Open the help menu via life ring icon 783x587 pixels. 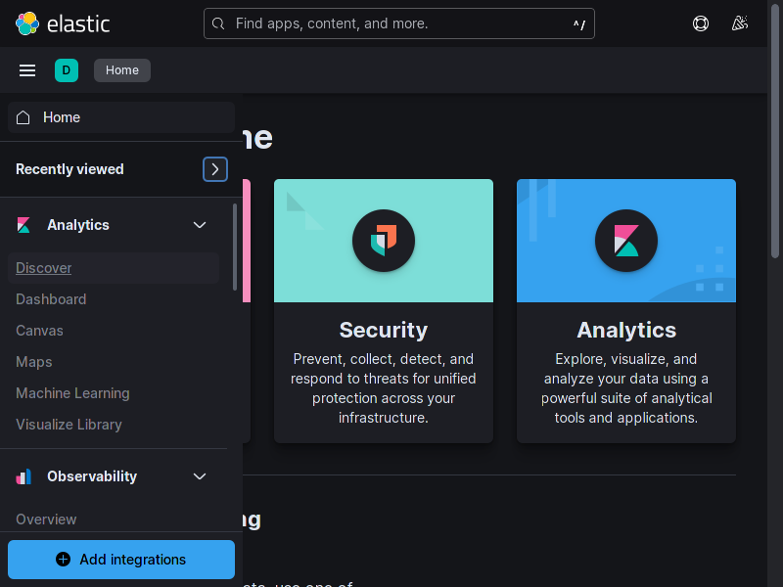point(701,23)
